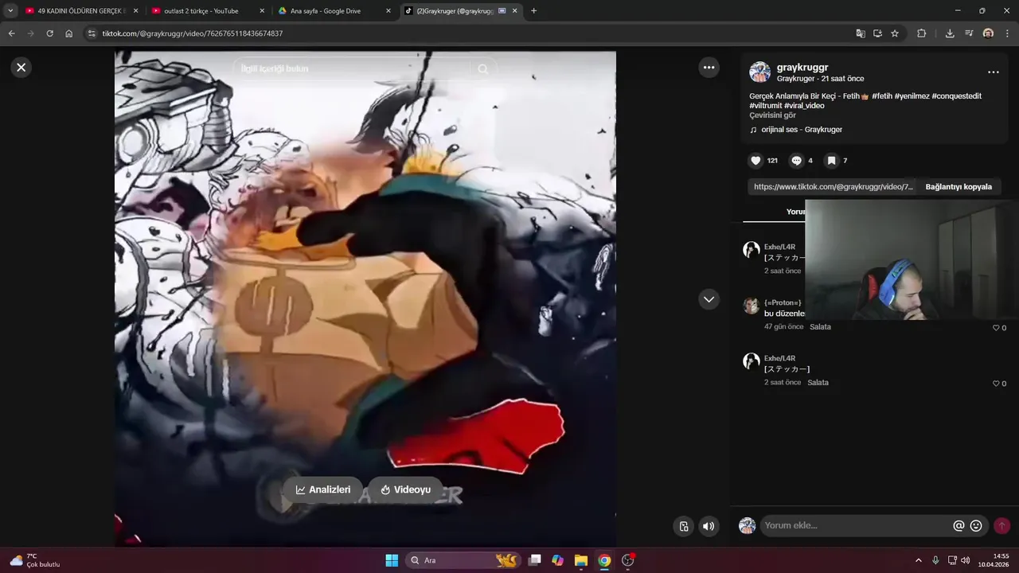Viewport: 1019px width, 573px height.
Task: Click Bağlantıyı kopyala button
Action: (958, 187)
